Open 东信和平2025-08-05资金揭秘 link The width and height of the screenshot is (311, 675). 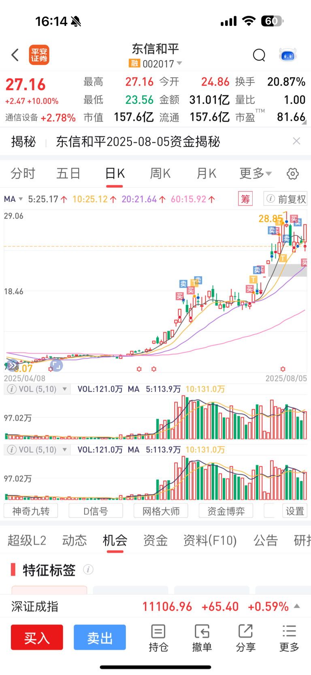click(138, 141)
